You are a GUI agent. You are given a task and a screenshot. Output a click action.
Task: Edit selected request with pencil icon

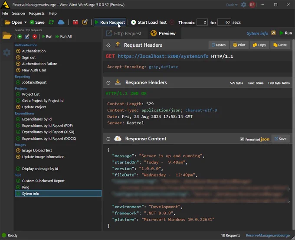point(27,36)
